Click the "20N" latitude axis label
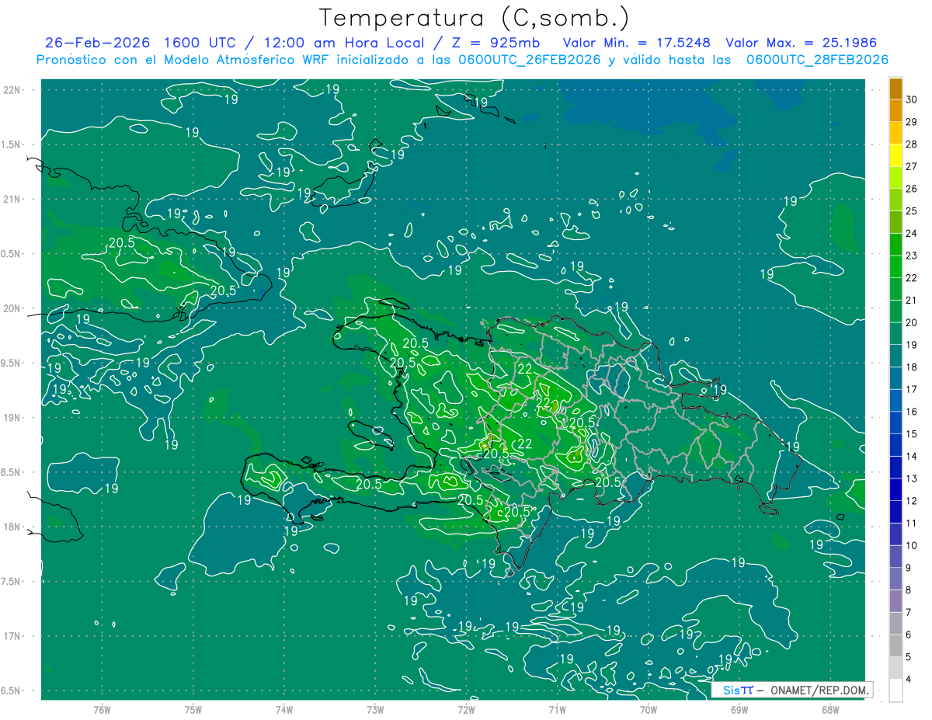Image resolution: width=932 pixels, height=720 pixels. click(12, 308)
